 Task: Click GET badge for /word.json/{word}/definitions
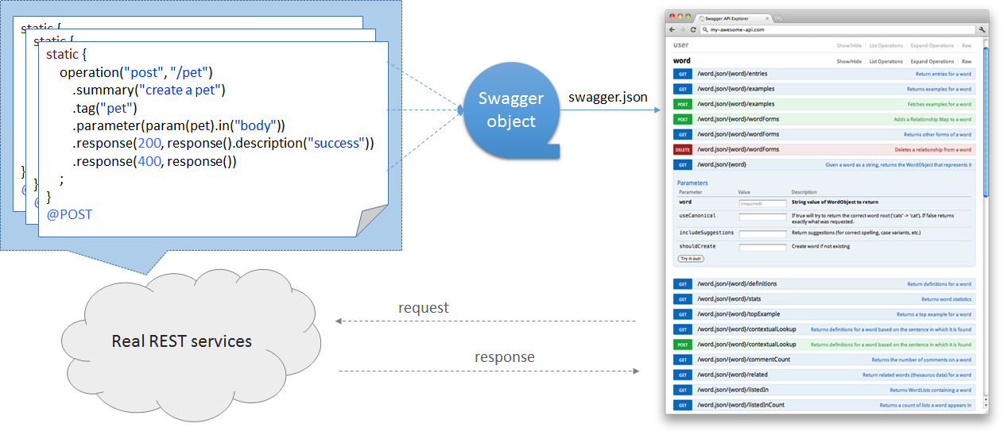(683, 283)
